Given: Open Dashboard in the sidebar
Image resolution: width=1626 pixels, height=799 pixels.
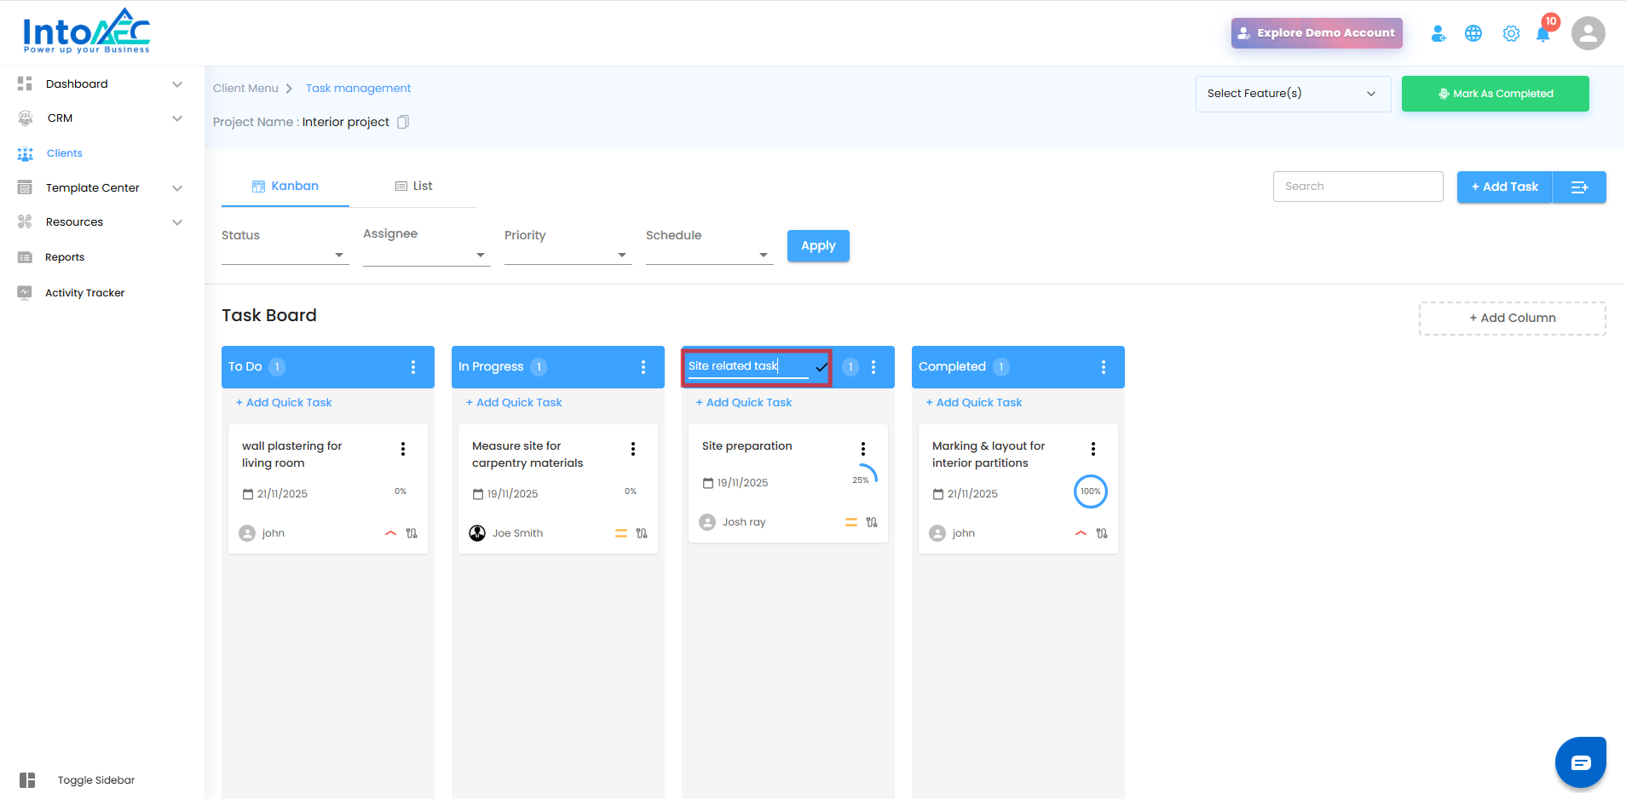Looking at the screenshot, I should (x=77, y=84).
